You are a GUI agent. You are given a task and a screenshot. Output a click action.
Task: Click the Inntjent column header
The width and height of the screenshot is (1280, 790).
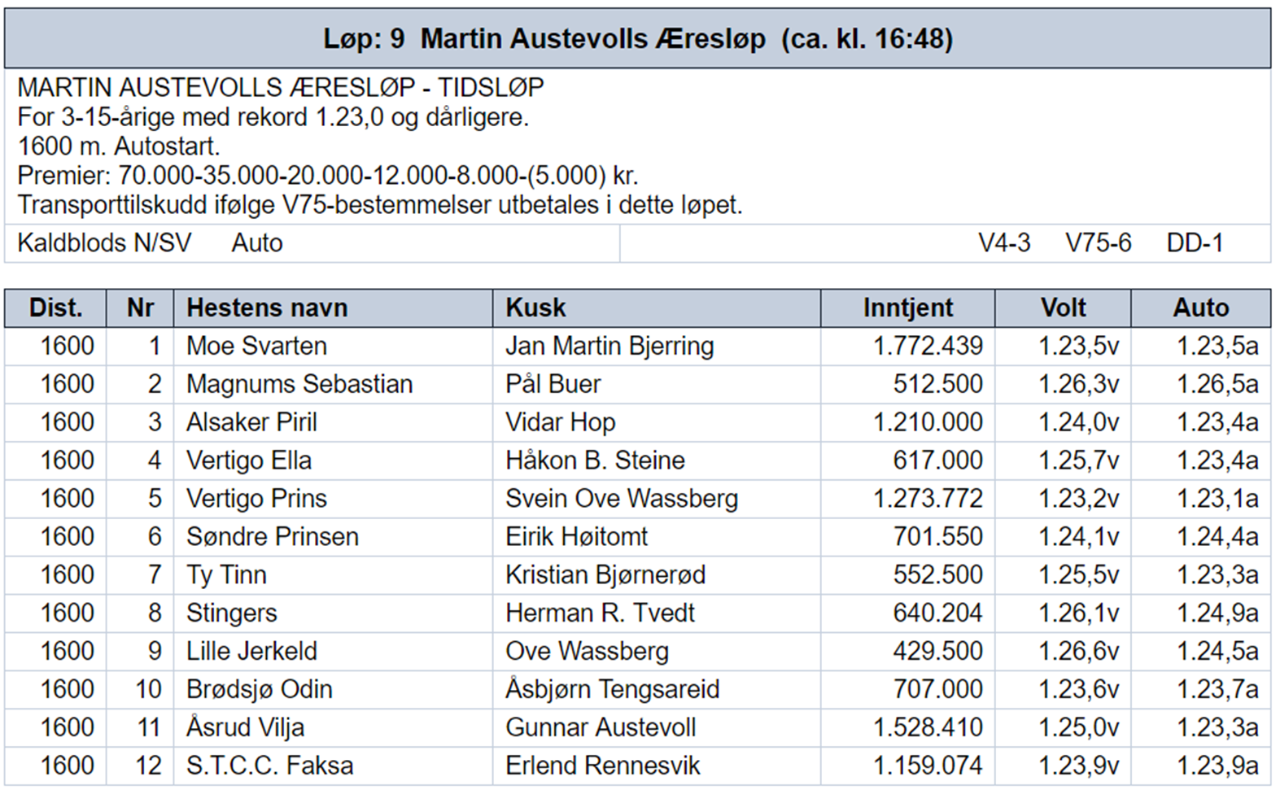907,308
